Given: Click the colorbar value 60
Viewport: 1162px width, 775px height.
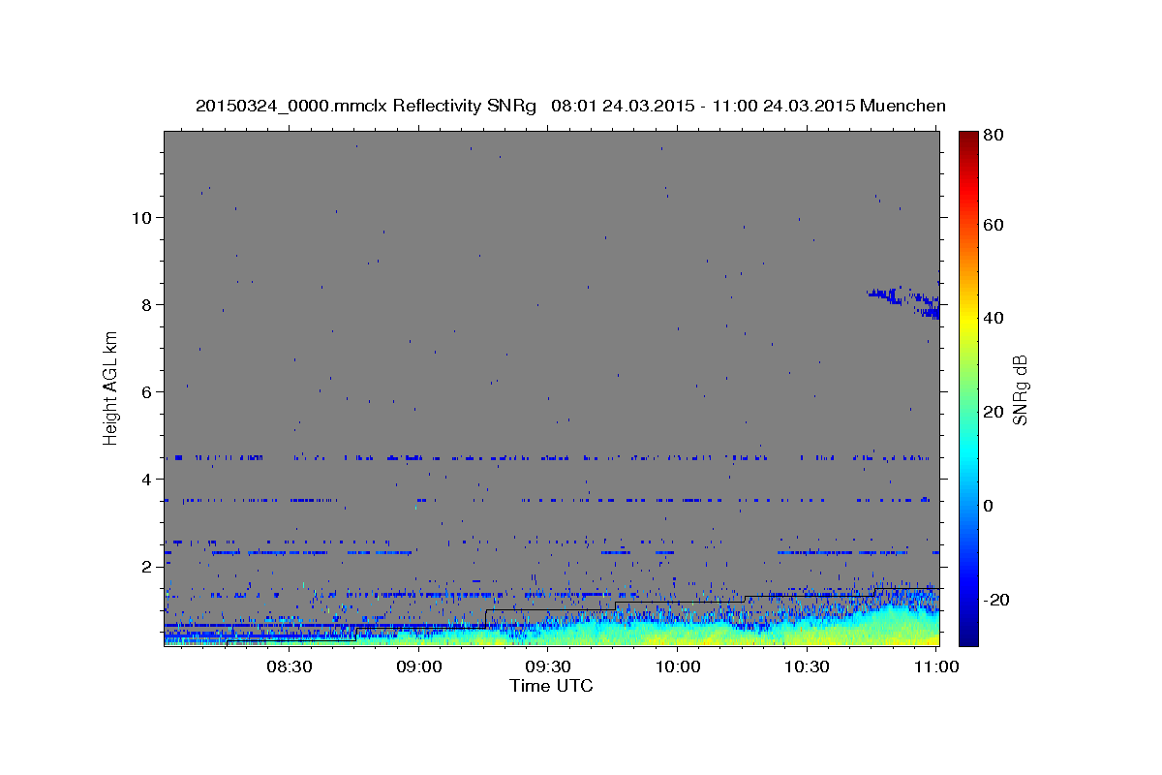Looking at the screenshot, I should click(x=994, y=225).
